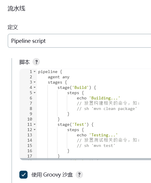
Task: Collapse the stages block fold arrow on line 3
Action: [35, 82]
